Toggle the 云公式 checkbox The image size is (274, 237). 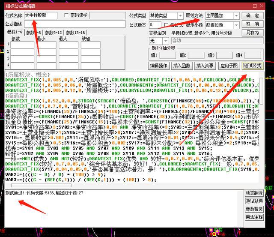[167, 25]
